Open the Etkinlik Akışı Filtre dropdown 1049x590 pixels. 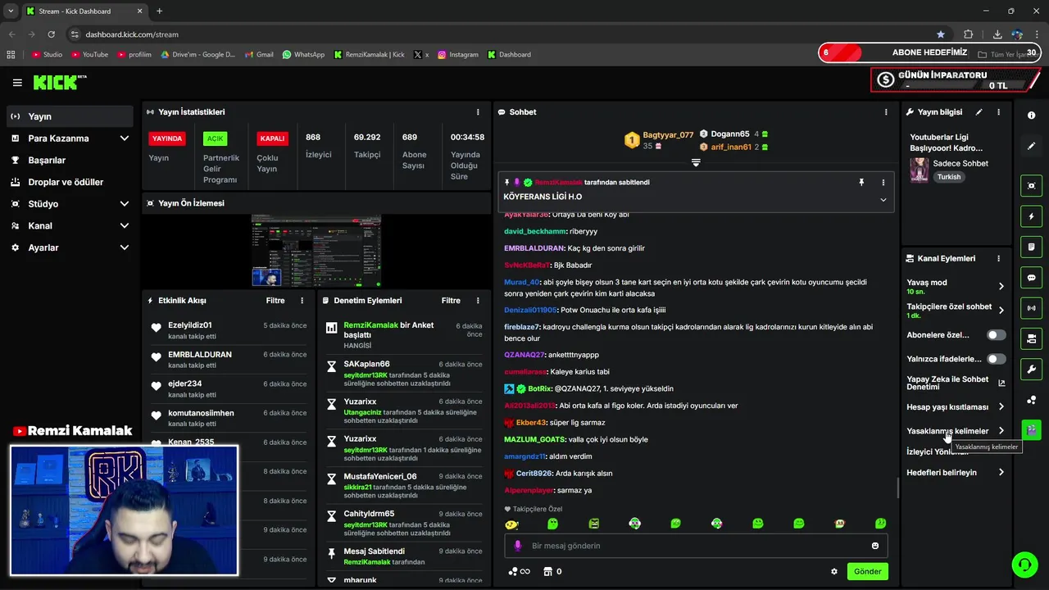tap(275, 301)
